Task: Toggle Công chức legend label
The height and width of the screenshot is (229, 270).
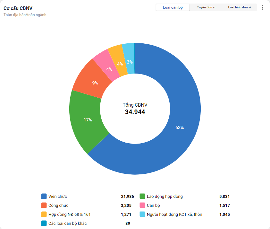Action: (58, 205)
